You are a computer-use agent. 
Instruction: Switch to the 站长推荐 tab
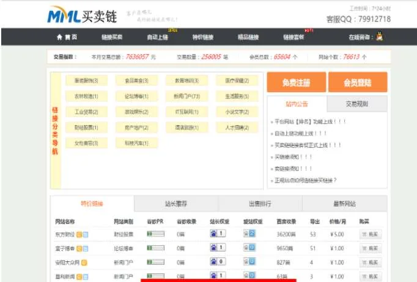tap(175, 204)
